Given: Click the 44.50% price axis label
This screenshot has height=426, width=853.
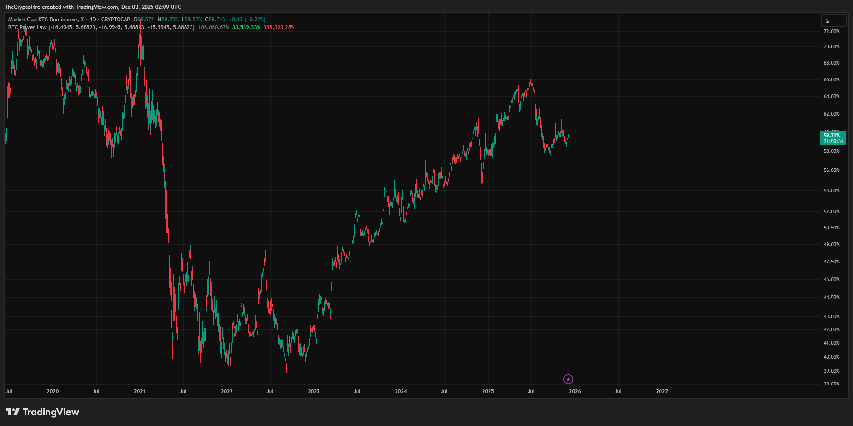Looking at the screenshot, I should coord(831,297).
